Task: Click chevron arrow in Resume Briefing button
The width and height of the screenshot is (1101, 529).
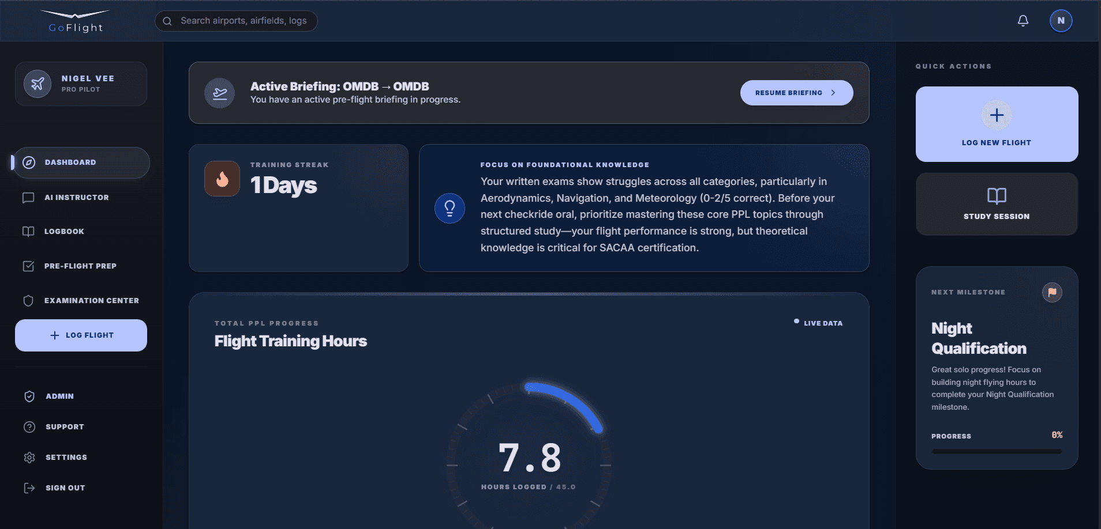Action: coord(833,93)
